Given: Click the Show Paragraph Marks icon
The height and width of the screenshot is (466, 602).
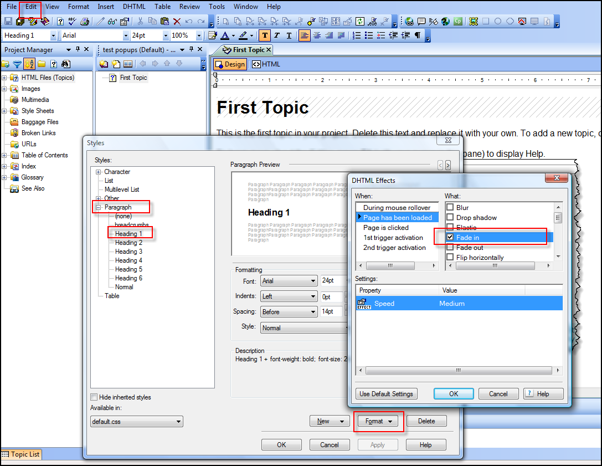Looking at the screenshot, I should click(x=416, y=35).
